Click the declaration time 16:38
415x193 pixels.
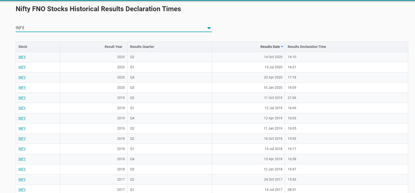[292, 159]
